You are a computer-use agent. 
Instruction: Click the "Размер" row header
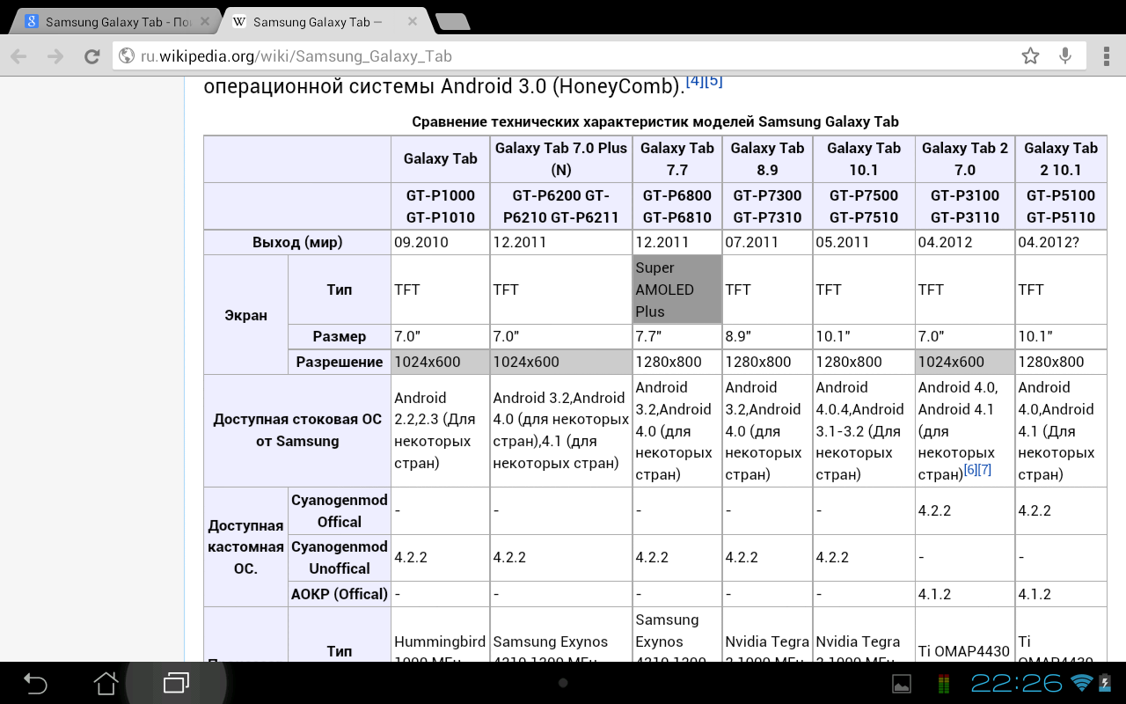(340, 336)
